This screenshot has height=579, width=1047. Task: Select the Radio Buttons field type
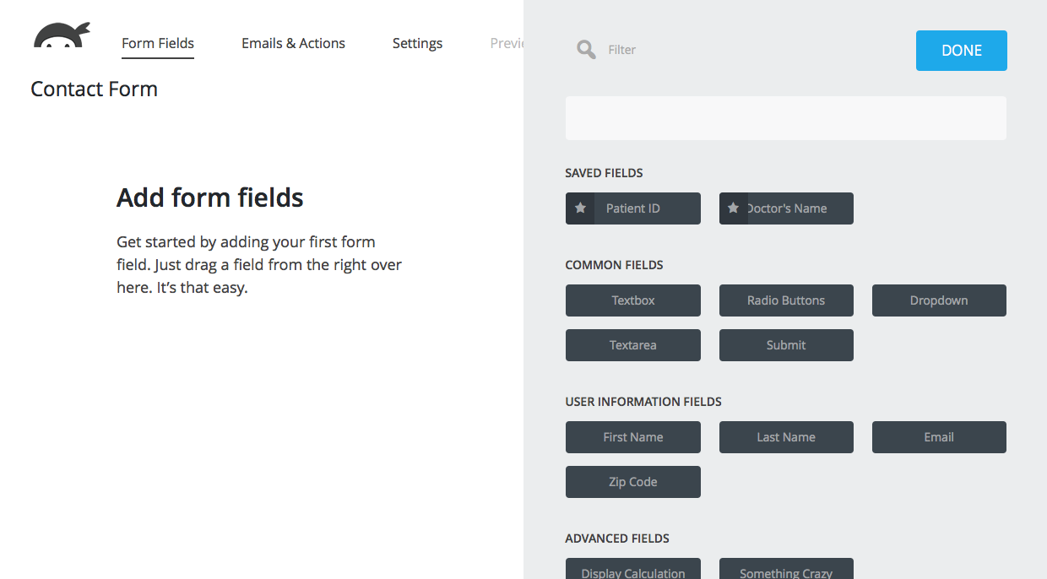tap(785, 300)
